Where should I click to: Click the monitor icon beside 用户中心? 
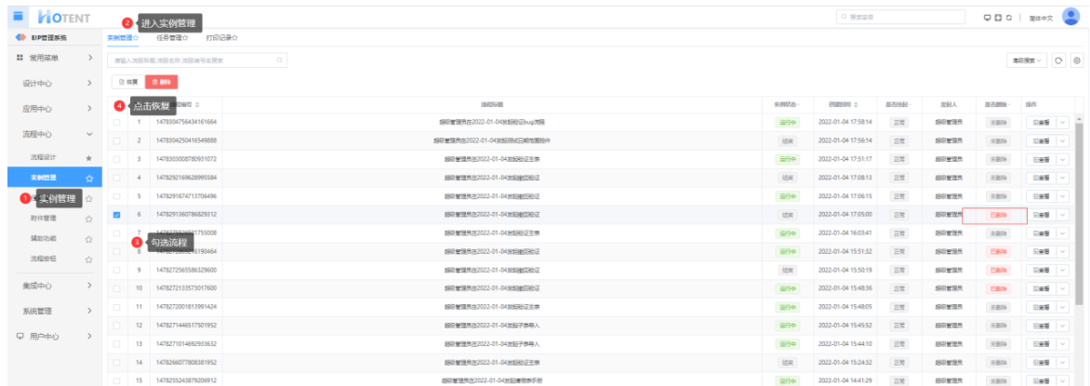pyautogui.click(x=20, y=336)
